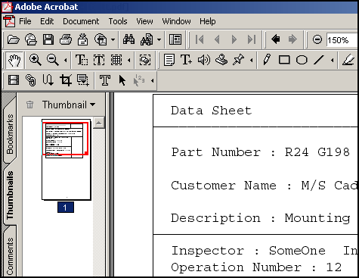Screen dimensions: 359x278
Task: Select the Graphics Select tool
Action: point(145,60)
